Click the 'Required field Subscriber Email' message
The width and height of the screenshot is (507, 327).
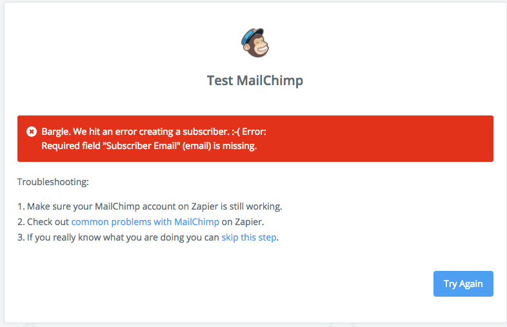pos(149,146)
